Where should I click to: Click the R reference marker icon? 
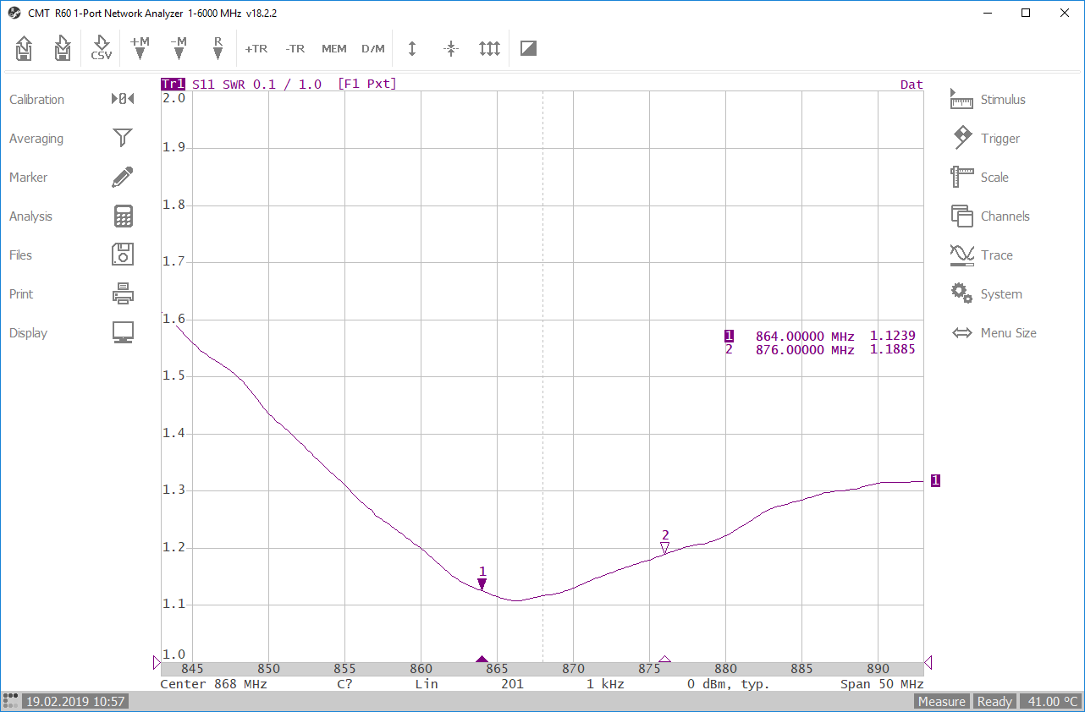click(218, 48)
